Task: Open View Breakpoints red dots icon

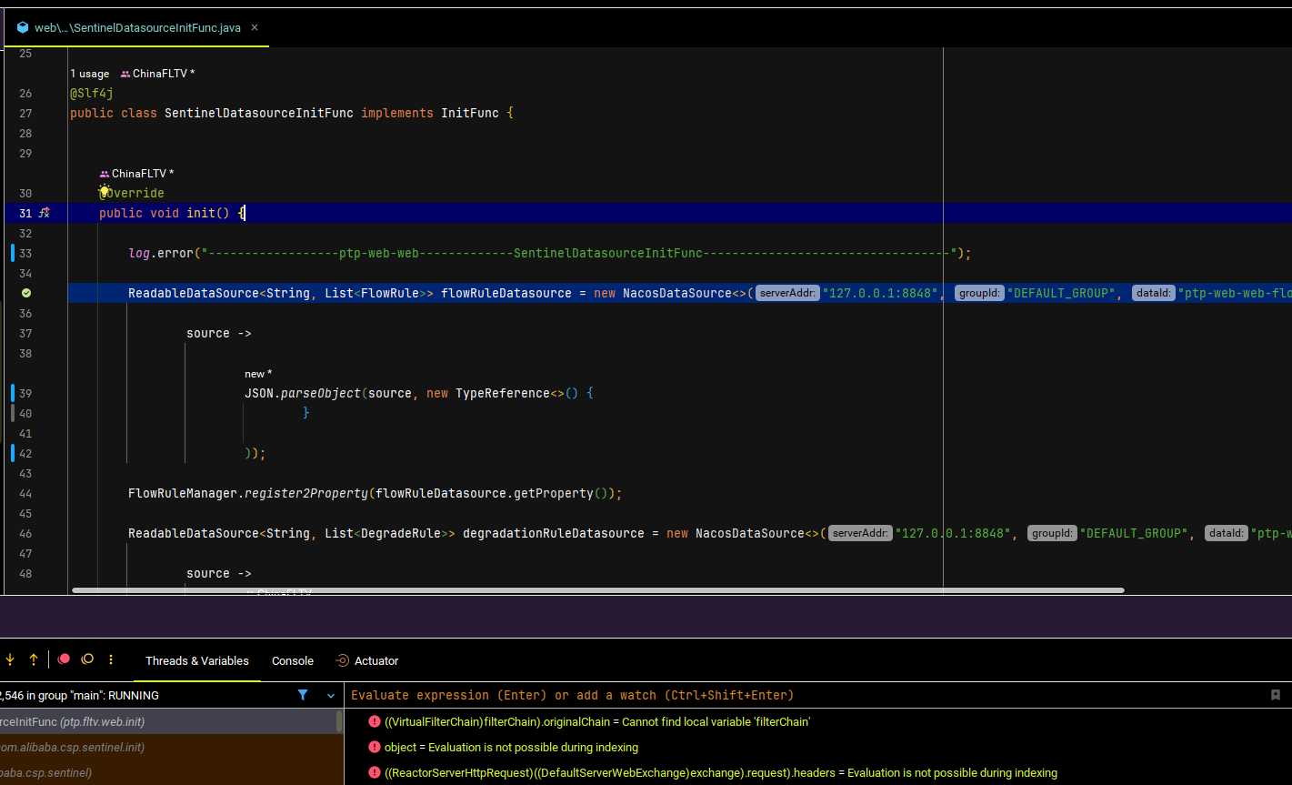Action: tap(64, 659)
